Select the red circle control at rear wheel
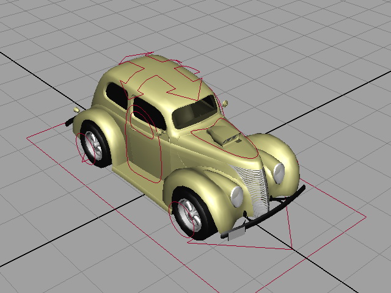The image size is (391, 293). click(x=86, y=149)
